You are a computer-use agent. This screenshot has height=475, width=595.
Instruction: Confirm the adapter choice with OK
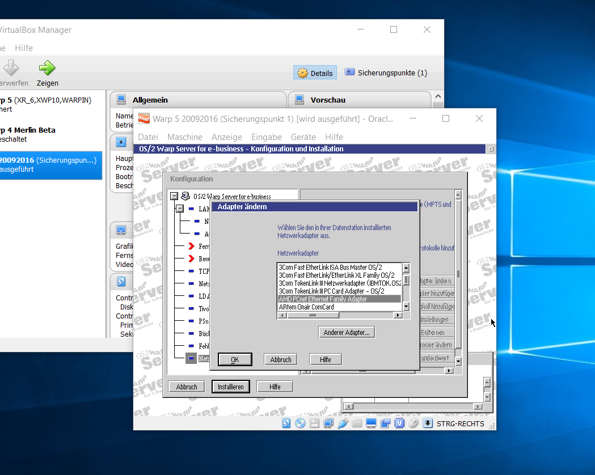pyautogui.click(x=235, y=359)
